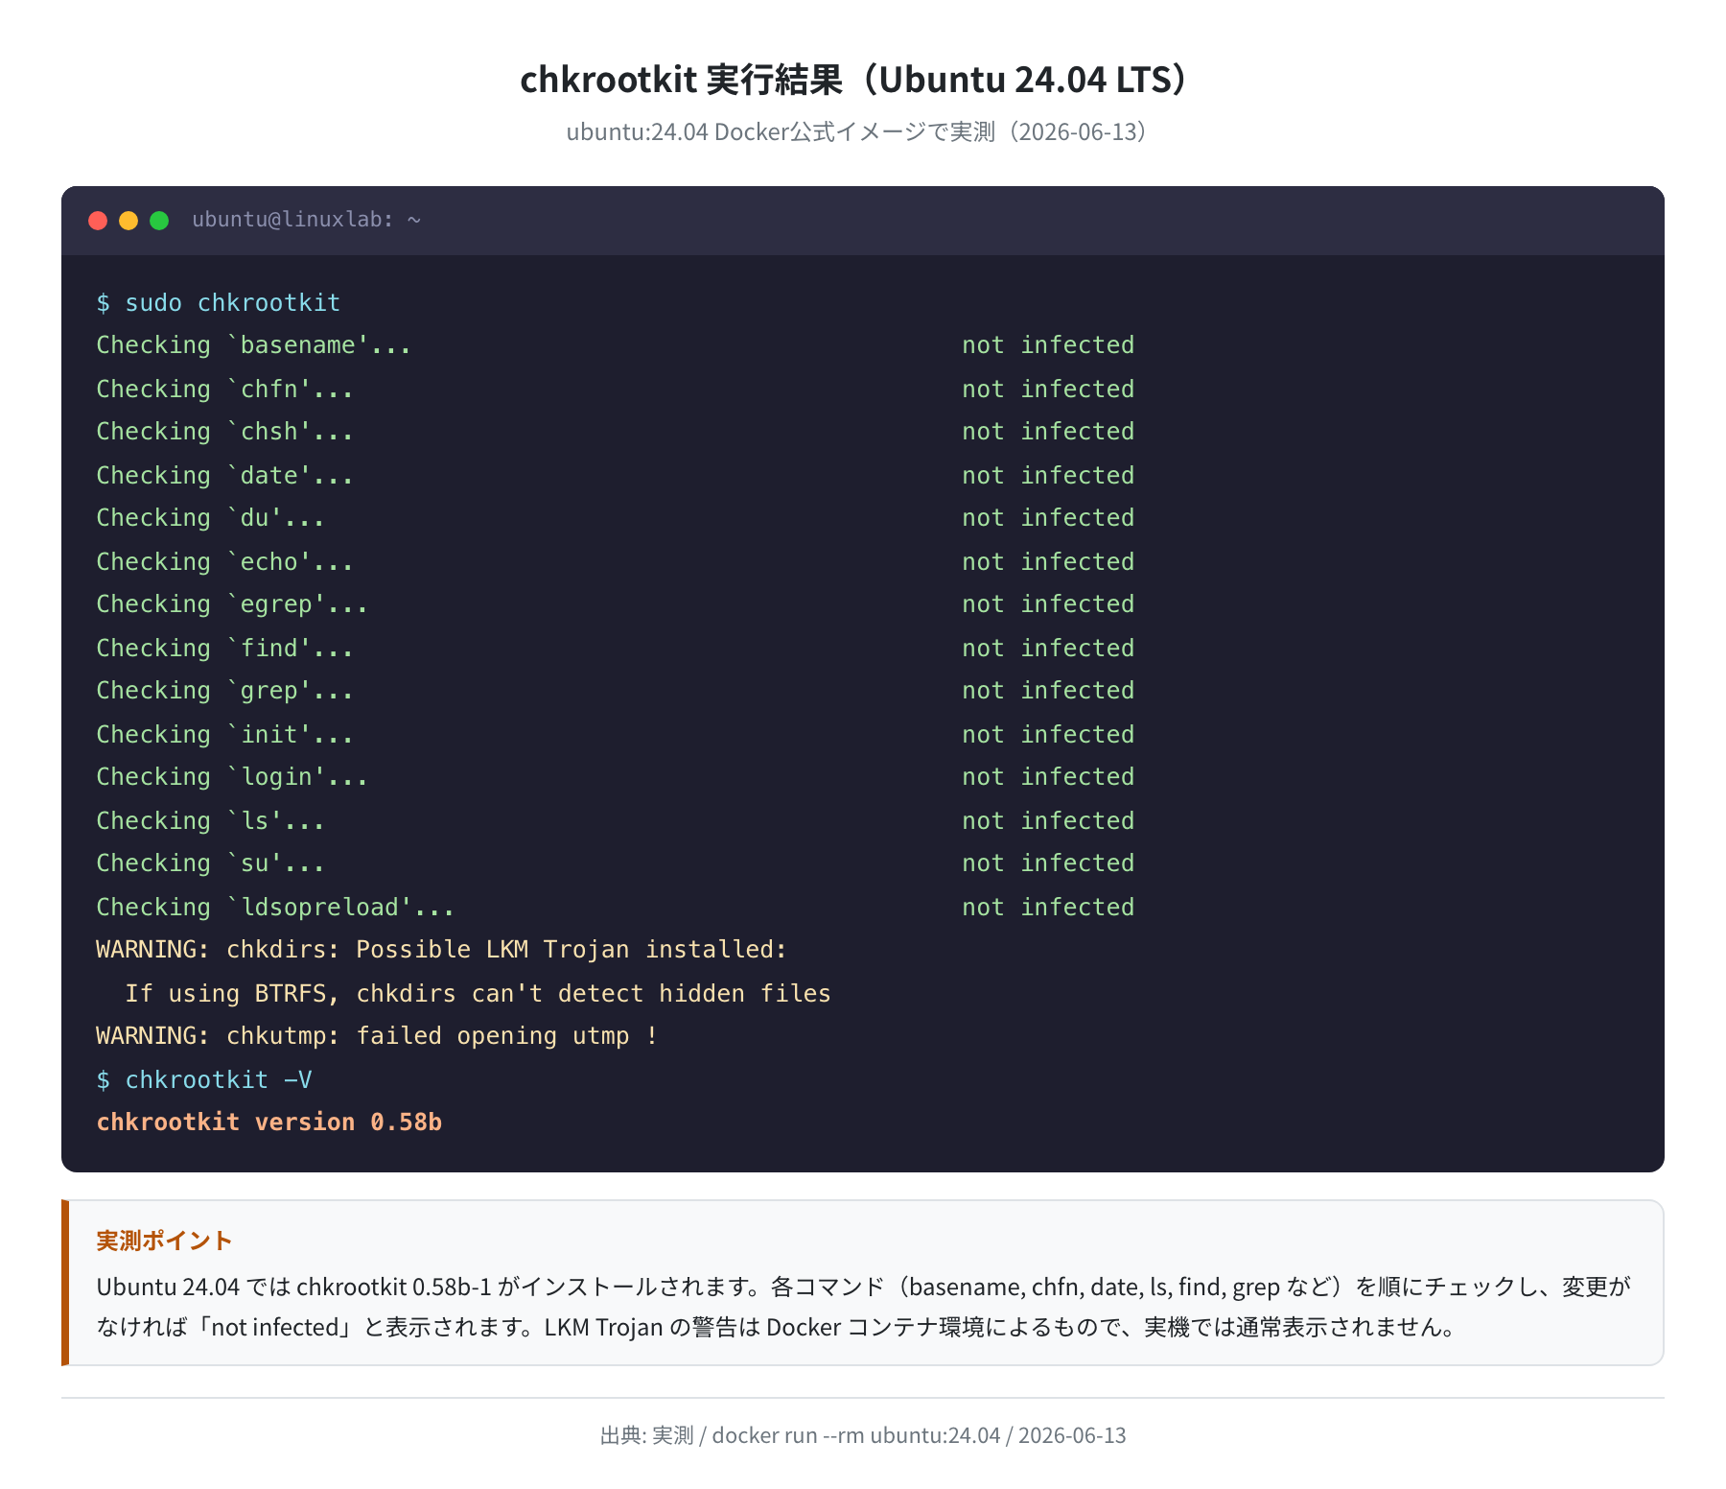Click the green maximize dot in terminal header
1726x1489 pixels.
point(159,221)
